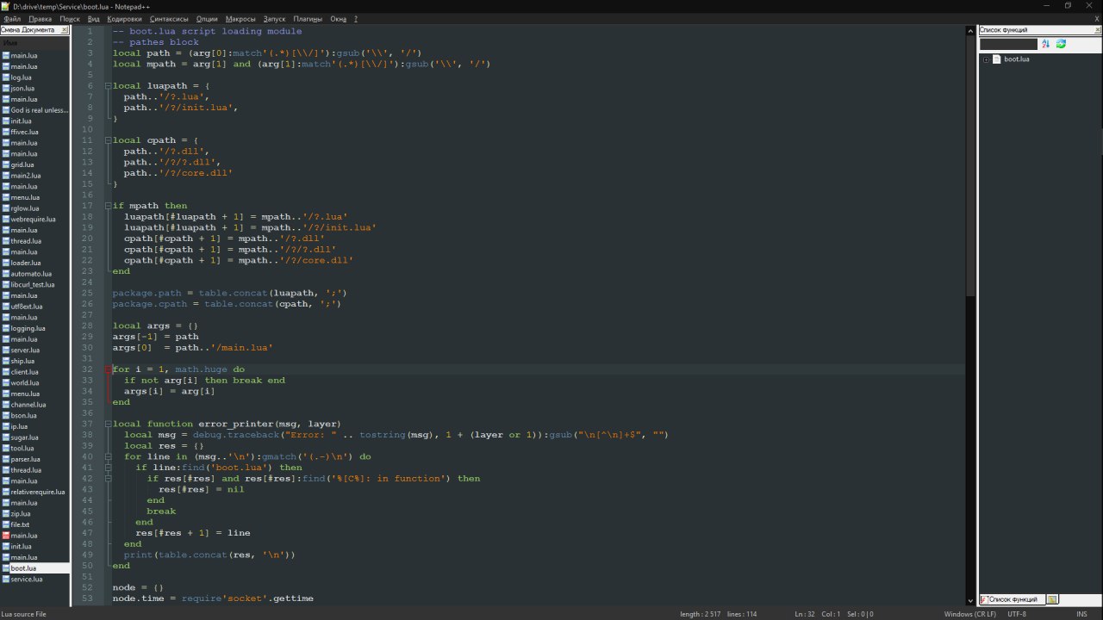Click the A-Z sort functions icon
Image resolution: width=1103 pixels, height=620 pixels.
pos(1045,44)
